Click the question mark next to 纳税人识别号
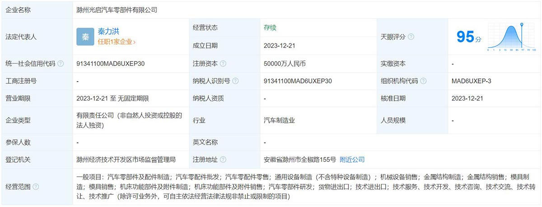The image size is (542, 207). 235,81
